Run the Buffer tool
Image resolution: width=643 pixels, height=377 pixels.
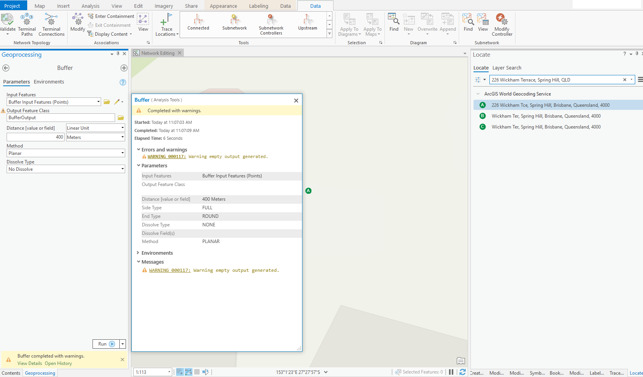pyautogui.click(x=106, y=344)
